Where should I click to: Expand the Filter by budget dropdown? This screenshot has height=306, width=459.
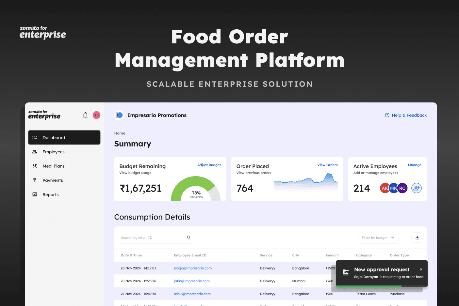coord(378,237)
